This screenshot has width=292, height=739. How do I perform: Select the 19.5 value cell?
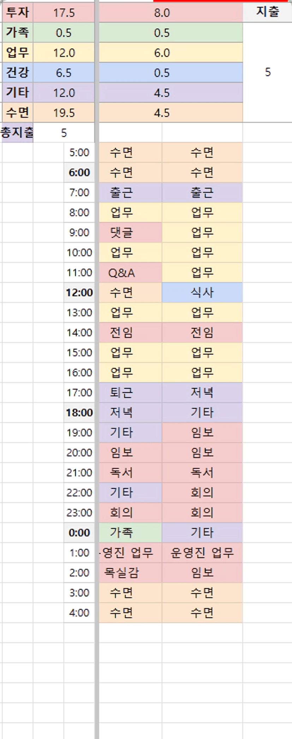[x=64, y=113]
